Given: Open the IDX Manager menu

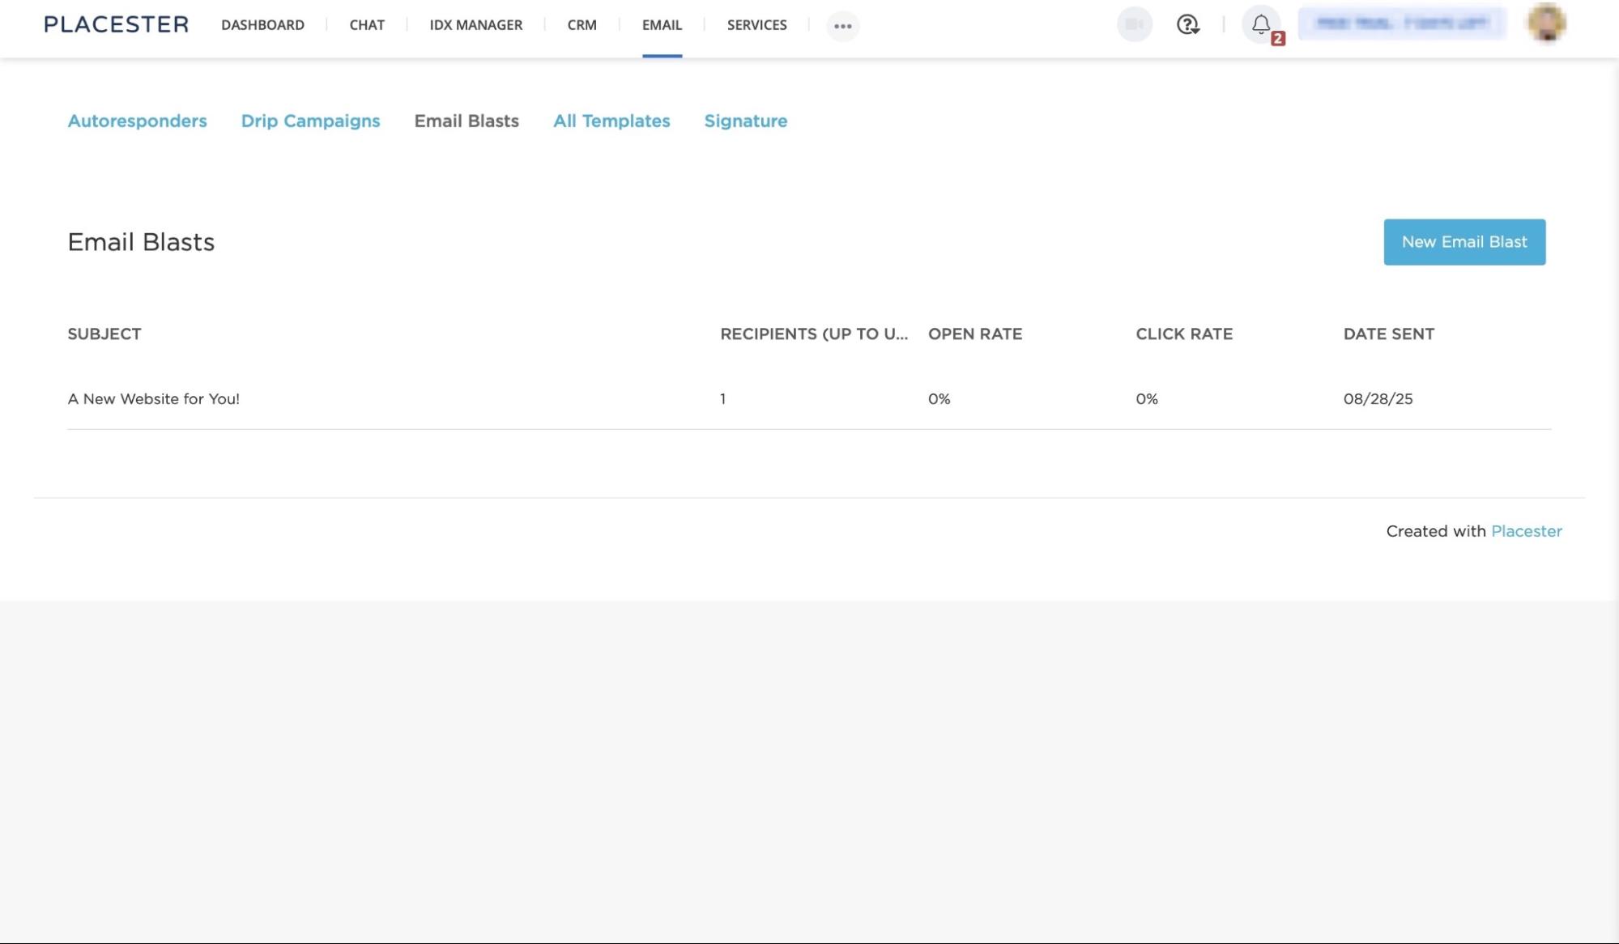Looking at the screenshot, I should click(475, 25).
